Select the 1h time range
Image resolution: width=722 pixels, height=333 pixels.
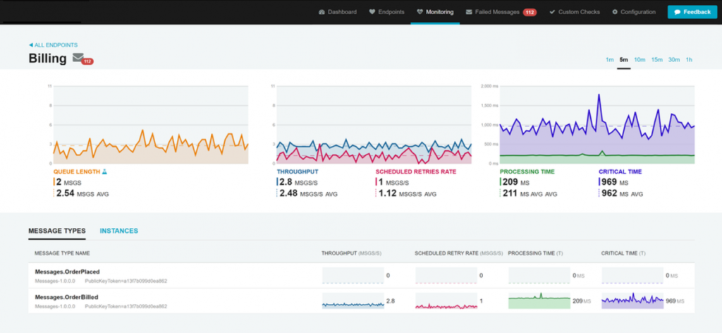(x=689, y=59)
